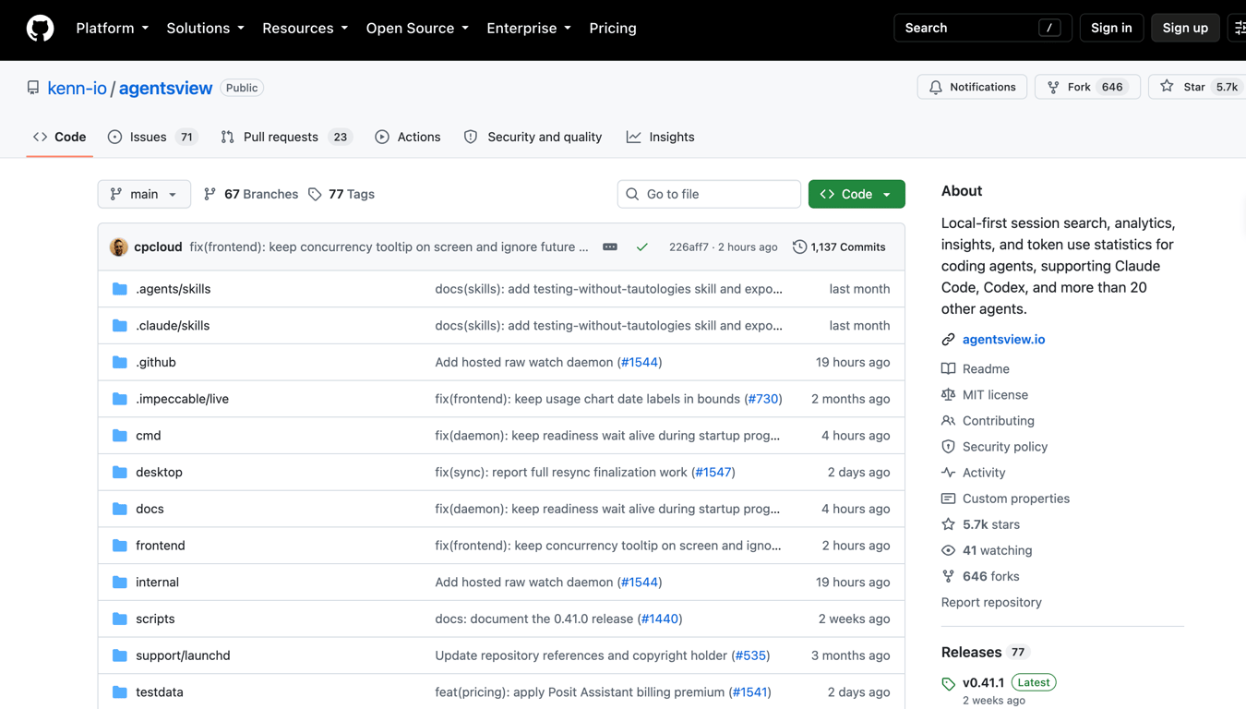Expand the Resources menu
This screenshot has height=709, width=1246.
tap(306, 29)
